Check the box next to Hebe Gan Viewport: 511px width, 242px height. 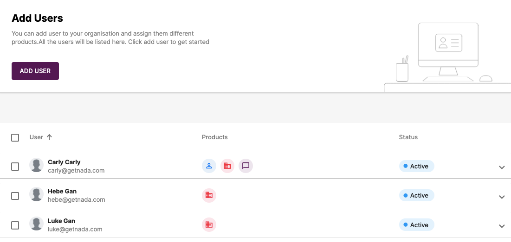tap(15, 196)
